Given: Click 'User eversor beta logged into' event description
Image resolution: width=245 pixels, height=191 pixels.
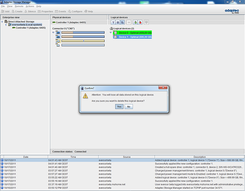Looking at the screenshot, I should pyautogui.click(x=199, y=184).
